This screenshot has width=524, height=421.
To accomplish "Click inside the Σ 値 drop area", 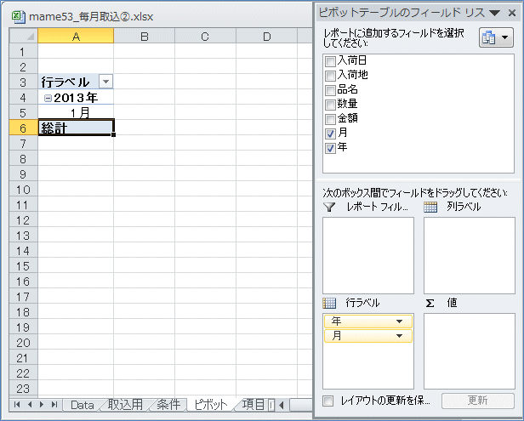I will point(470,350).
